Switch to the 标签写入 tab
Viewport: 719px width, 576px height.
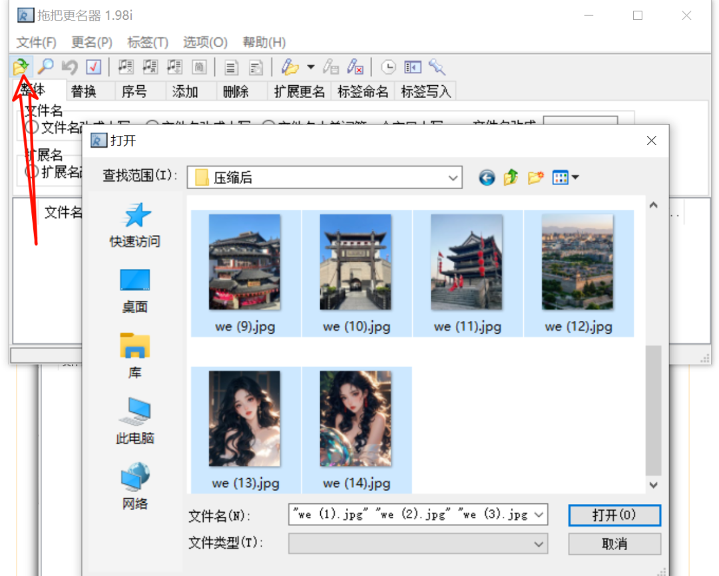point(426,91)
